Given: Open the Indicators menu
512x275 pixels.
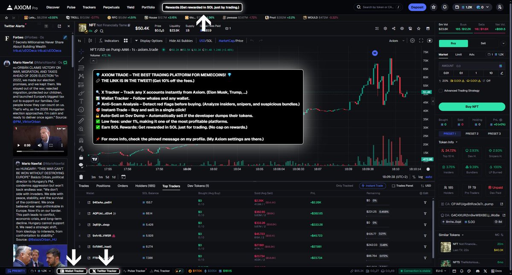Looking at the screenshot, I should (x=108, y=41).
